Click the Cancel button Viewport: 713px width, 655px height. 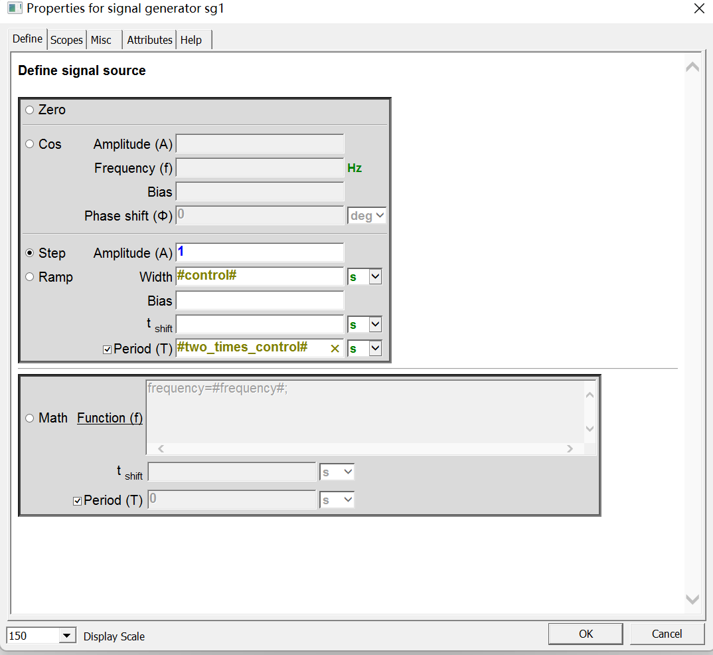pos(667,634)
